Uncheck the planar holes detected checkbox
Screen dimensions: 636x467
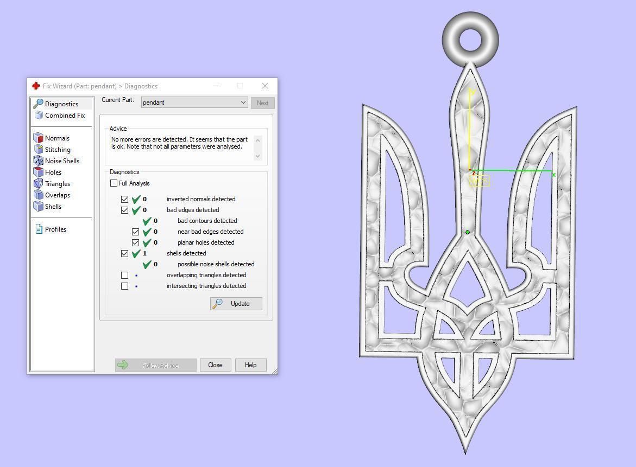click(x=135, y=242)
